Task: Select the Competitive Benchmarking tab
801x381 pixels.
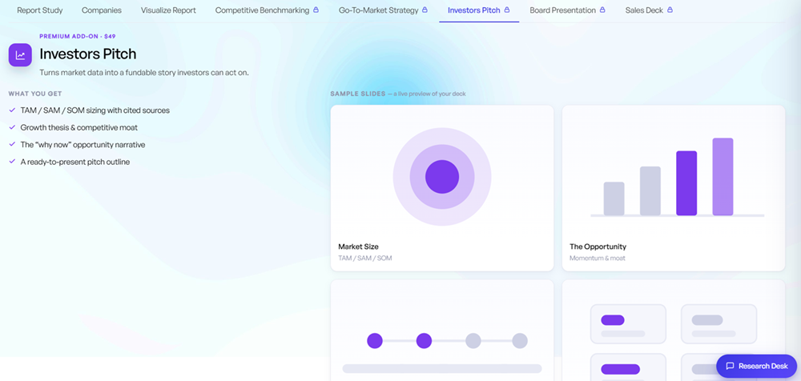Action: (267, 10)
